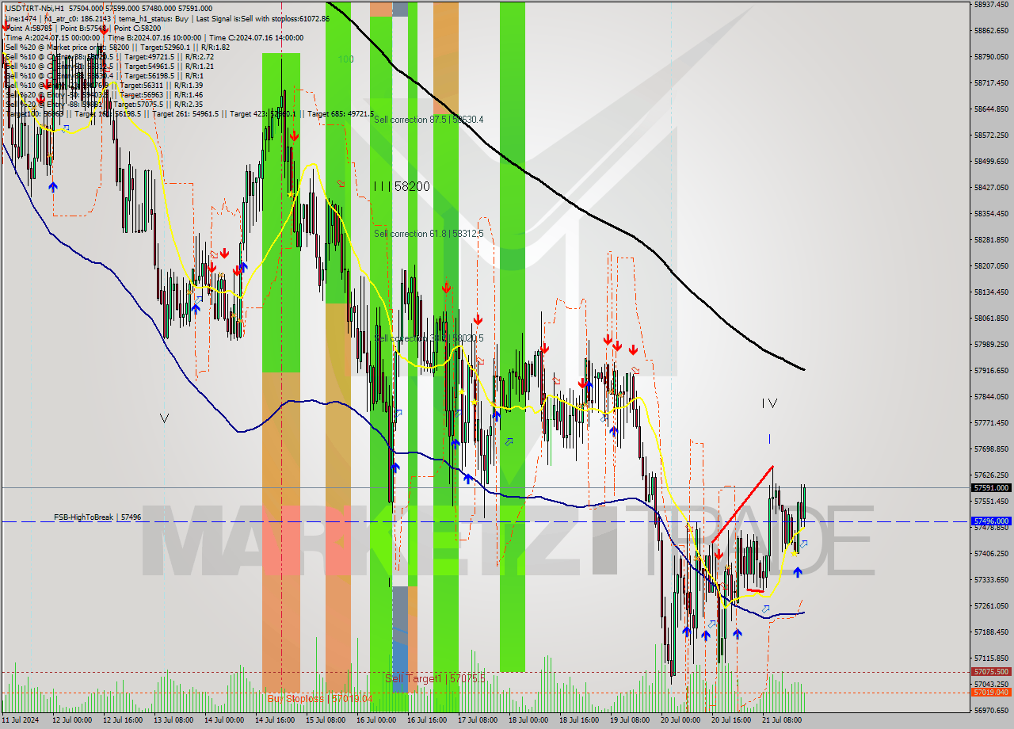Select the 'FSB-HighToBreak | 57496' label
This screenshot has height=729, width=1014.
click(x=97, y=517)
